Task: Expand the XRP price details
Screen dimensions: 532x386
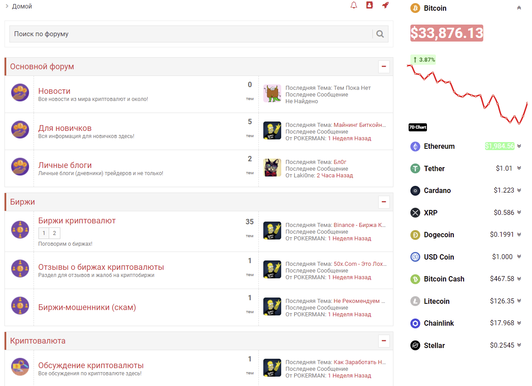Action: 519,212
